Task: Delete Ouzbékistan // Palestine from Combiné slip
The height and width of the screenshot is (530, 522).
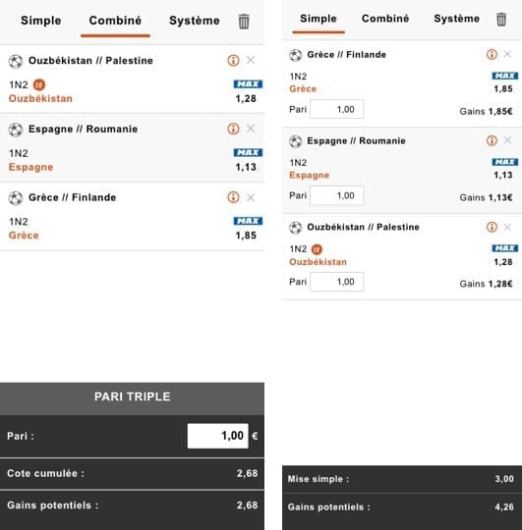Action: (251, 60)
